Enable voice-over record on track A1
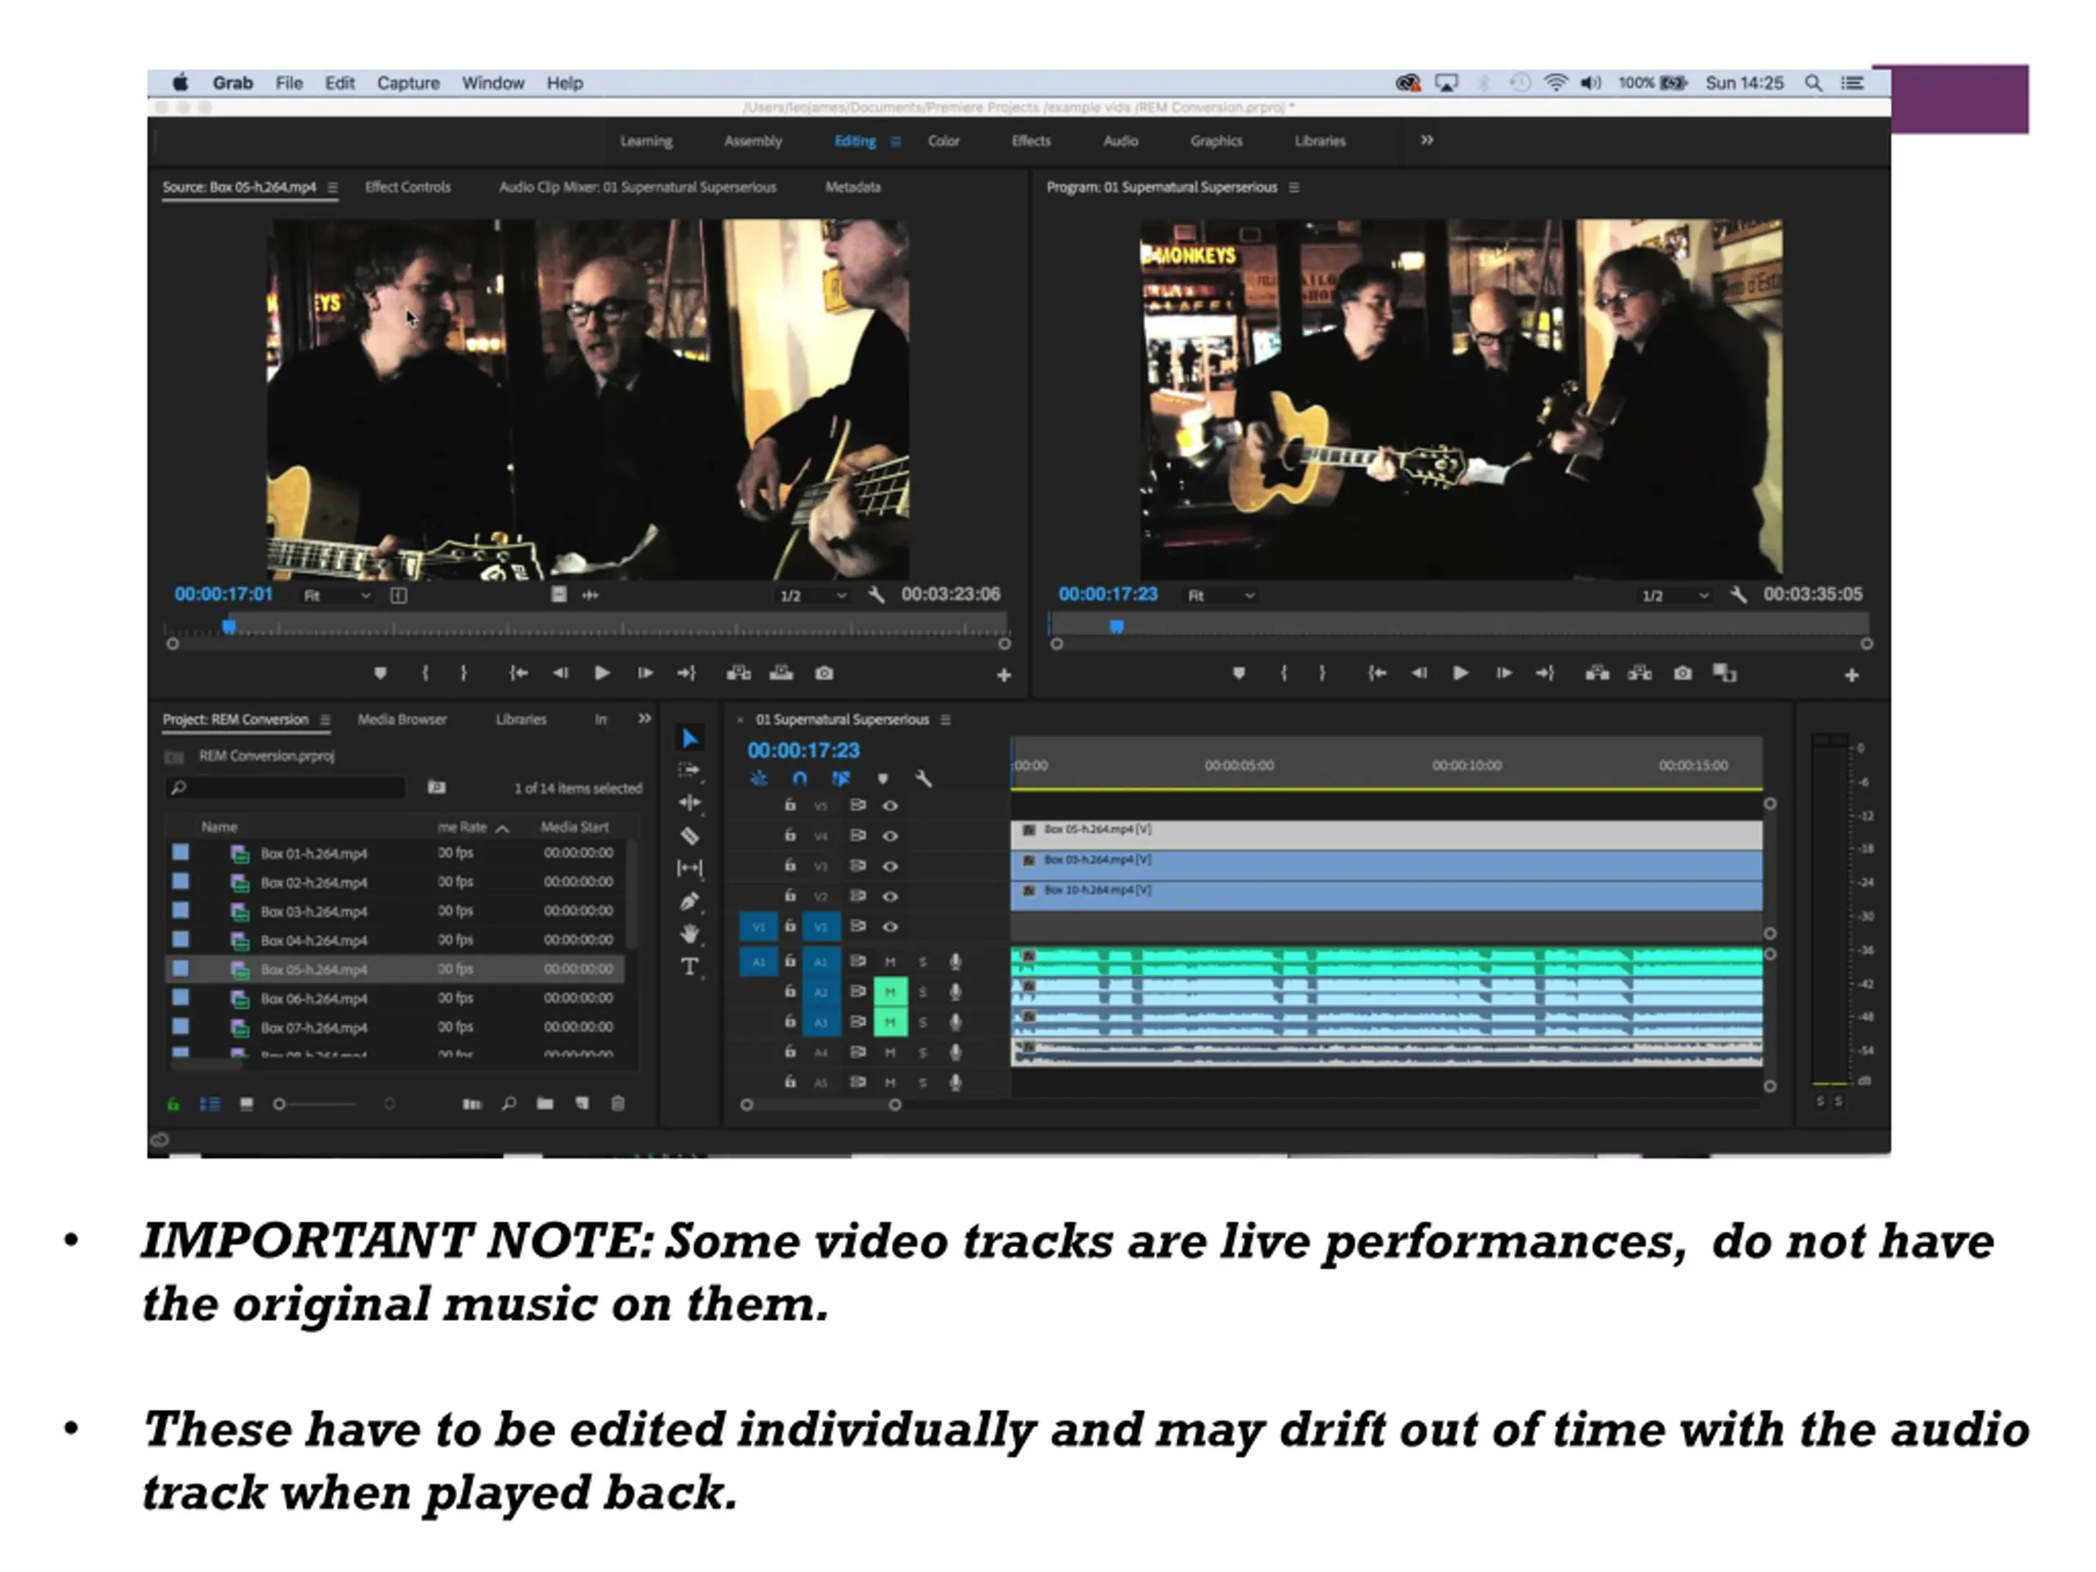The width and height of the screenshot is (2096, 1572). coord(955,962)
